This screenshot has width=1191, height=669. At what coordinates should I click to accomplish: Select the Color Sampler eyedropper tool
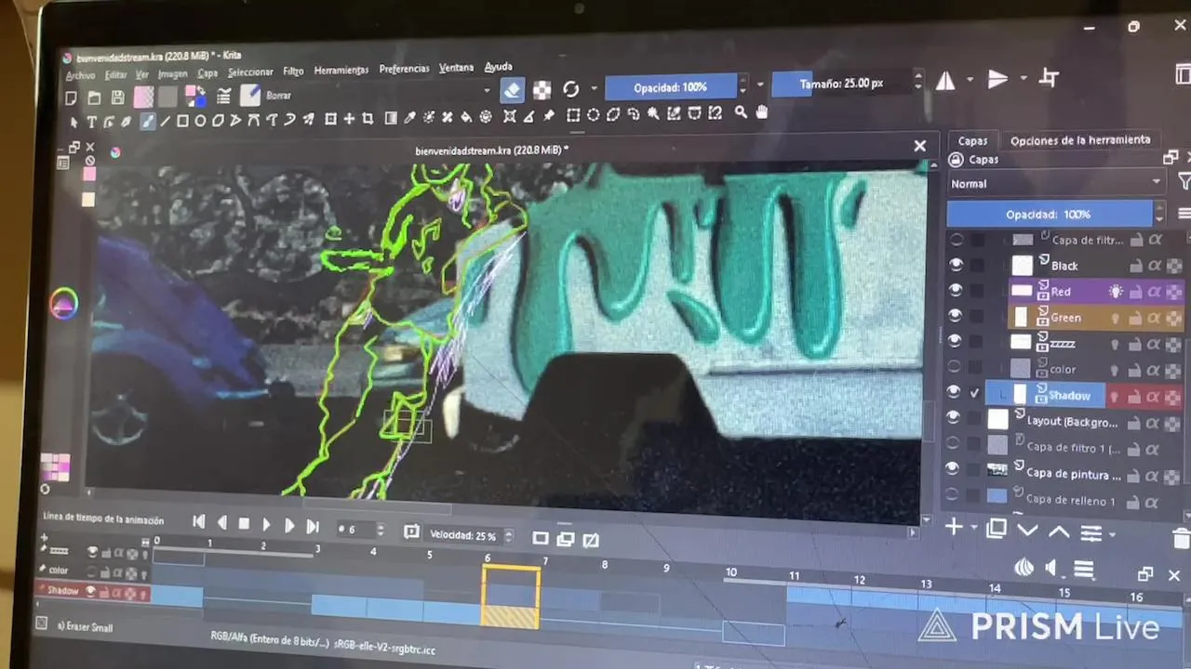pyautogui.click(x=409, y=118)
